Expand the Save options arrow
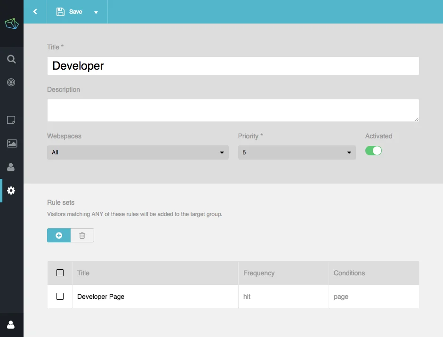443x337 pixels. (96, 12)
